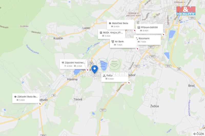Image resolution: width=205 pixels, height=136 pixels.
Task: Open the Air Bank info card
Action: (123, 43)
